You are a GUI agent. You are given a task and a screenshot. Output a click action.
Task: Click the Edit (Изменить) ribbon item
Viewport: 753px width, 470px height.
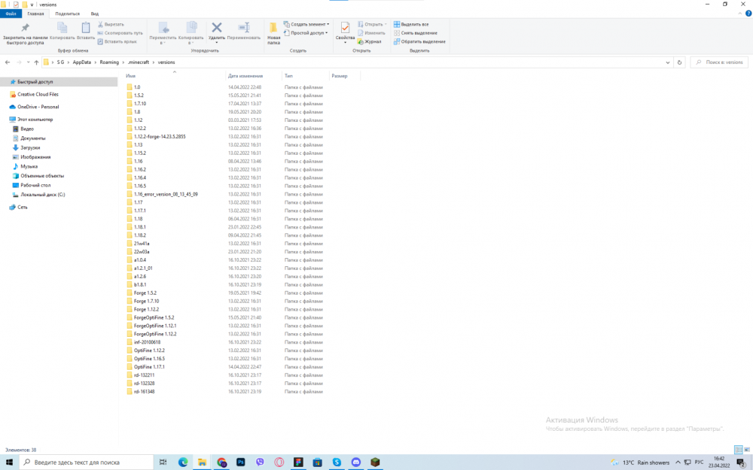point(371,33)
